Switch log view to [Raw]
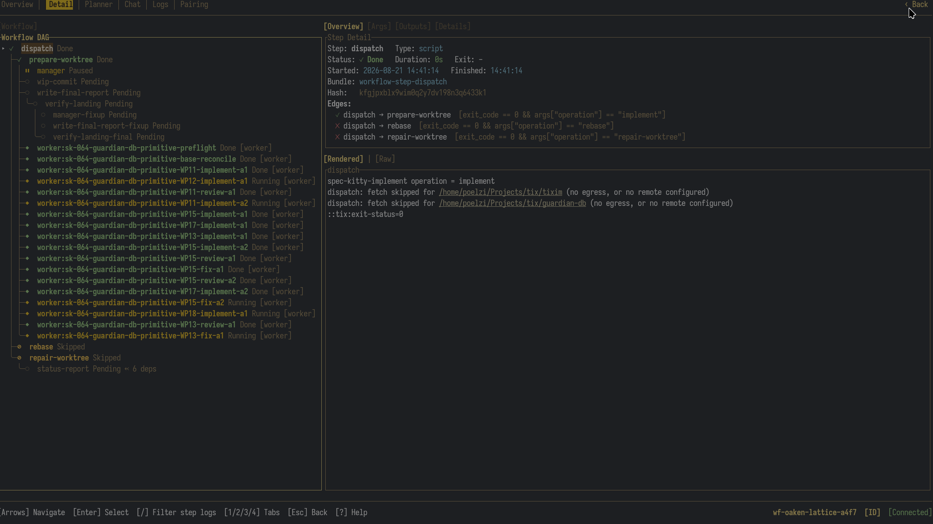This screenshot has width=933, height=524. pos(385,159)
